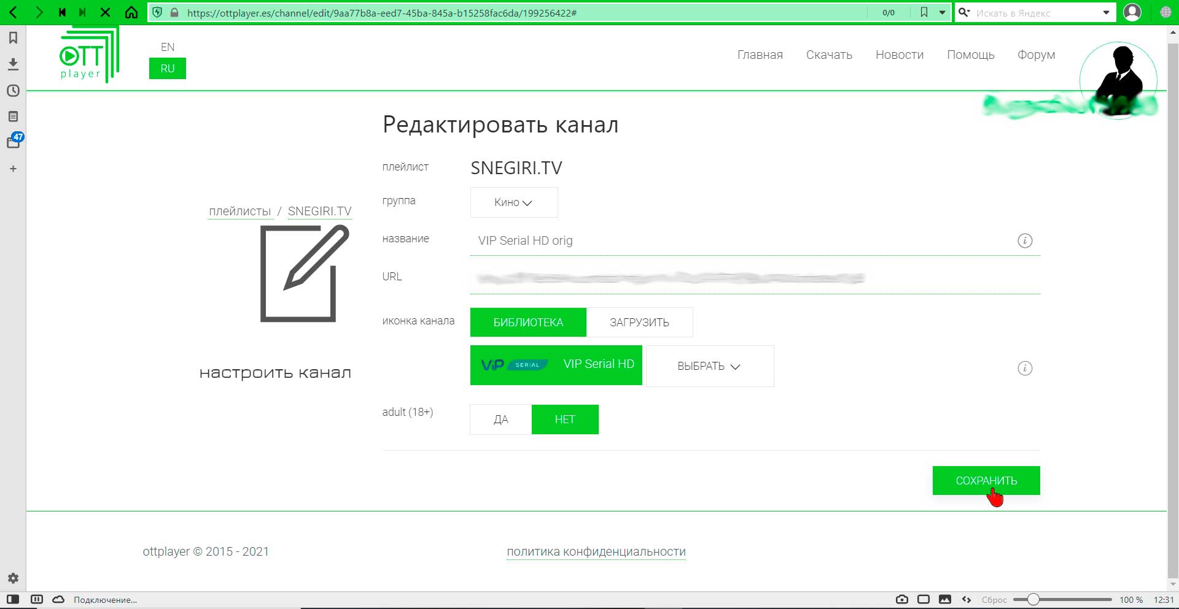The height and width of the screenshot is (609, 1179).
Task: Open the History side panel
Action: click(x=13, y=91)
